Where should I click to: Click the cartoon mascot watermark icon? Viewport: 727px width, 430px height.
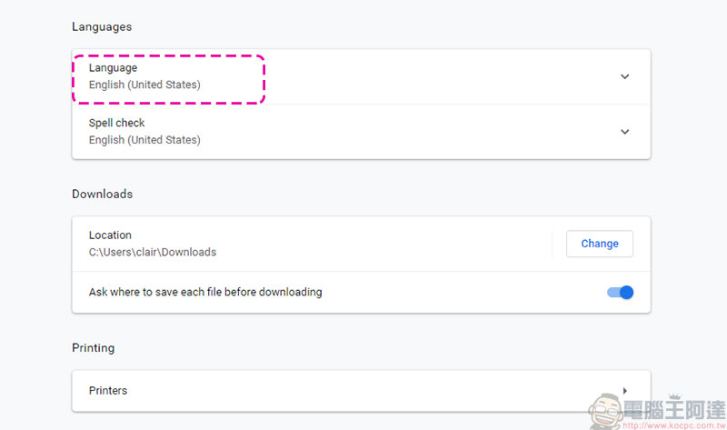606,412
